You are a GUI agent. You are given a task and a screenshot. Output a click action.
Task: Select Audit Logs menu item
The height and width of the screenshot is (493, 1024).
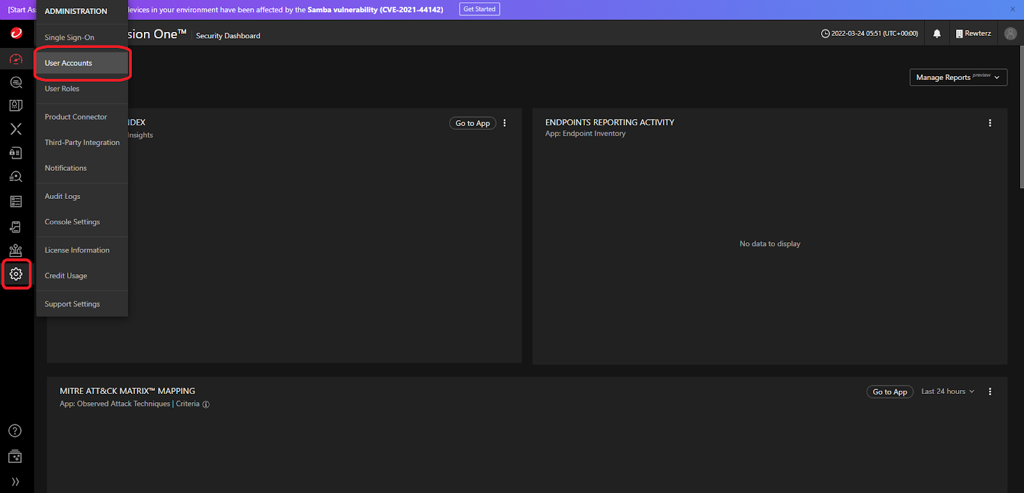[x=82, y=196]
